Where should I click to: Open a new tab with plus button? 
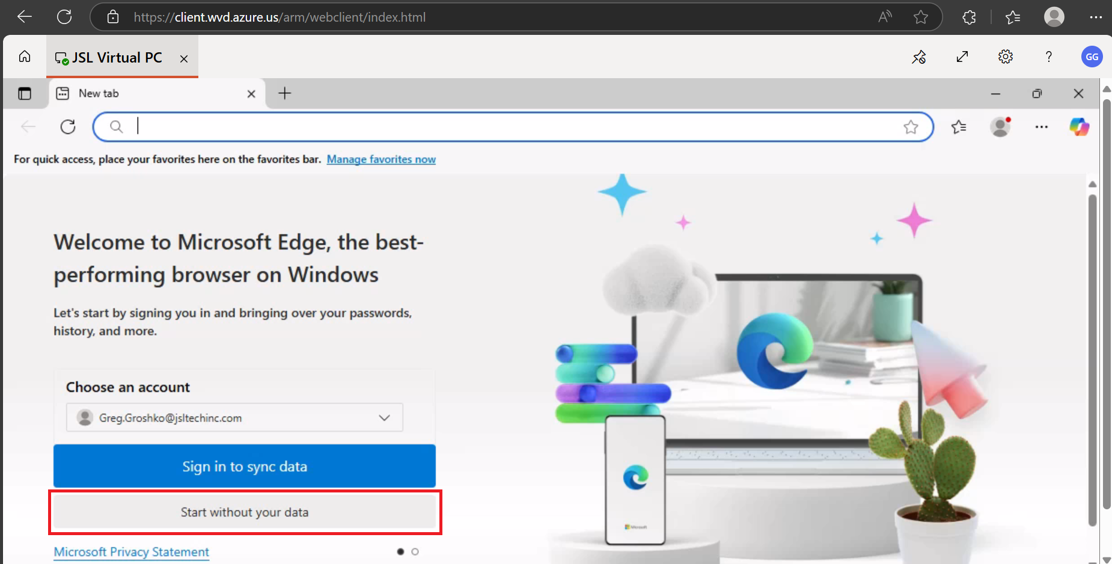coord(285,93)
